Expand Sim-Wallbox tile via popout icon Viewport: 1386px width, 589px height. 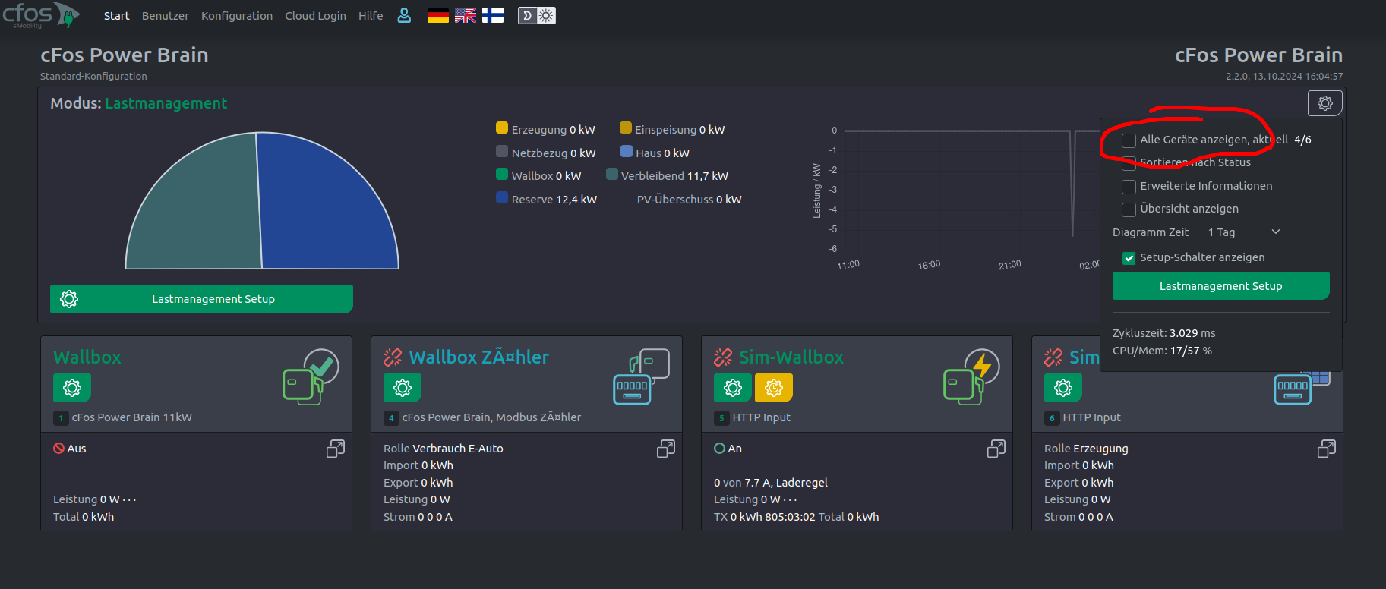coord(996,449)
